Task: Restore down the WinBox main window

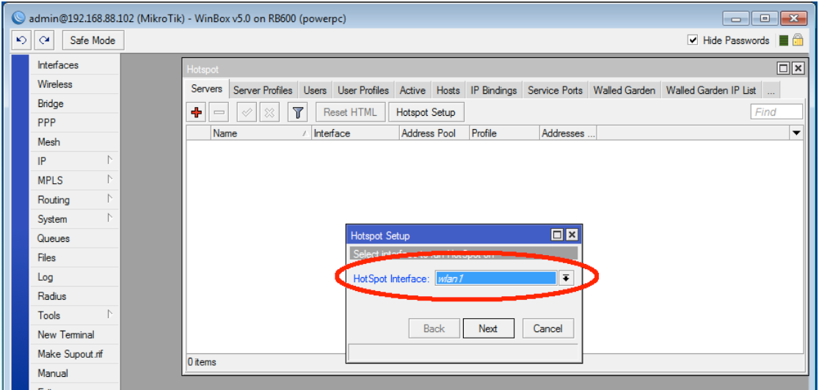Action: coord(765,19)
